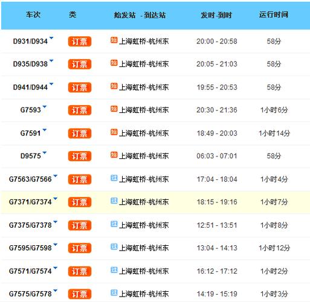This screenshot has width=310, height=302.
Task: Click 订票 button in G7595/G7598 row
Action: (80, 248)
